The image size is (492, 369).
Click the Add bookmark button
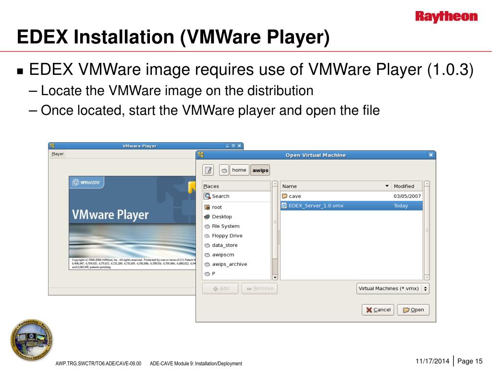(x=220, y=289)
